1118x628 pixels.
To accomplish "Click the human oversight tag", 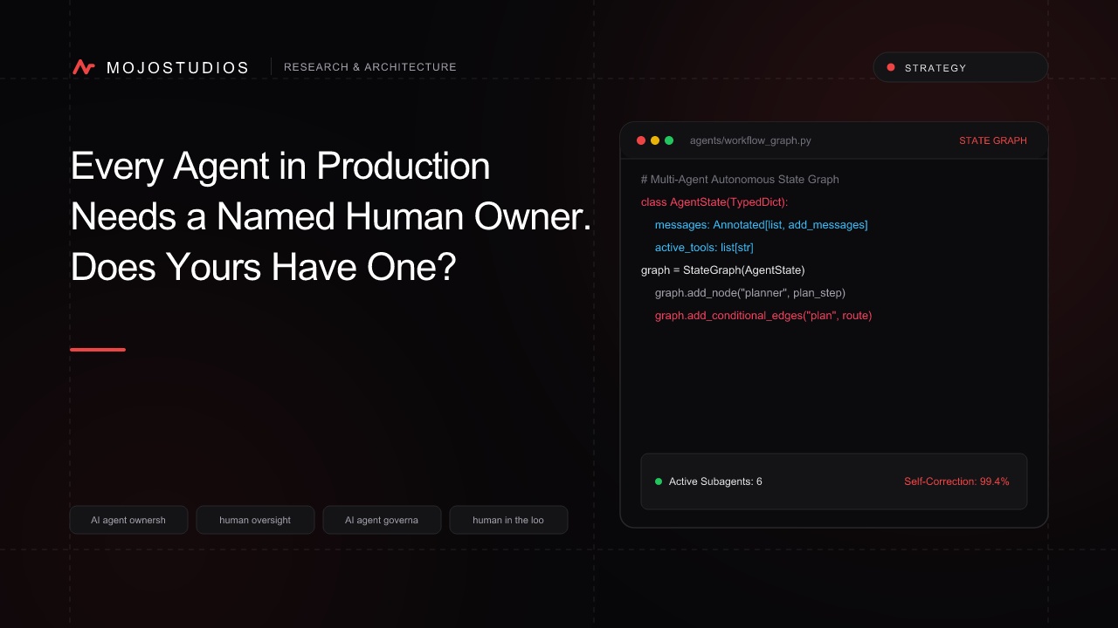I will pos(255,520).
